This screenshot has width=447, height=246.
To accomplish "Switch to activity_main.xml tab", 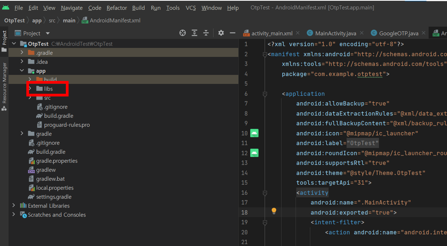I will pyautogui.click(x=268, y=33).
